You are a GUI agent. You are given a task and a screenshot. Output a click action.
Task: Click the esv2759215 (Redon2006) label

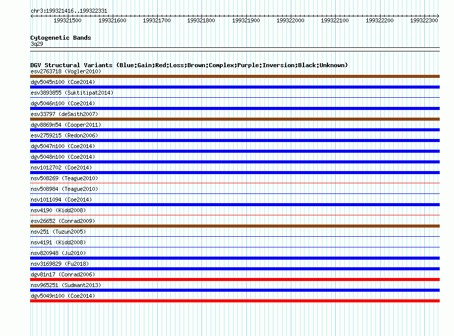pyautogui.click(x=64, y=135)
